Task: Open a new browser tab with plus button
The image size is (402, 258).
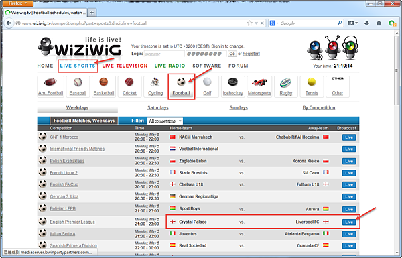Action: 92,12
